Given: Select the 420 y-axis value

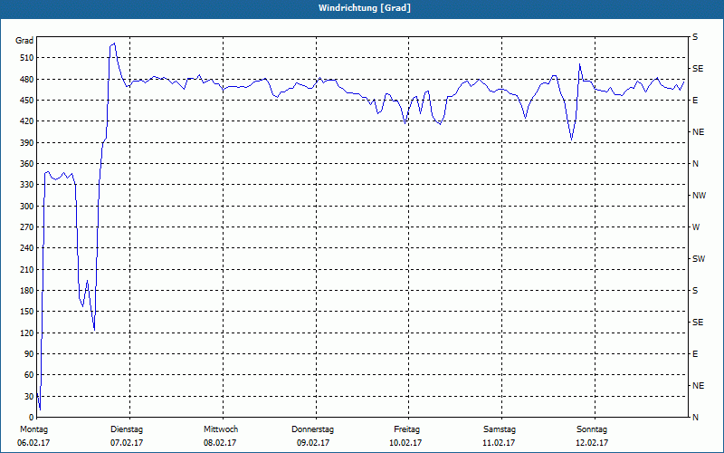Looking at the screenshot, I should (27, 121).
